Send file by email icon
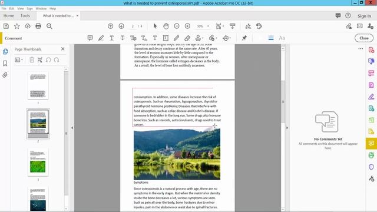377x212 pixels. click(360, 26)
